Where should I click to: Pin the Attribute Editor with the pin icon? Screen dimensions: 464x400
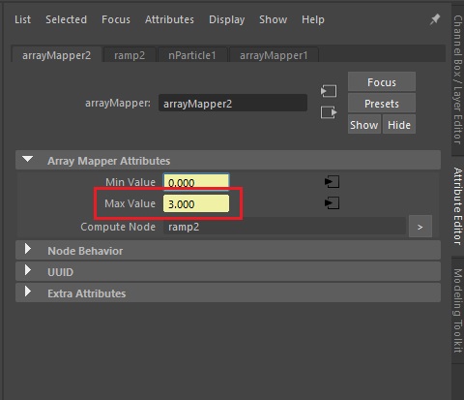pos(435,19)
